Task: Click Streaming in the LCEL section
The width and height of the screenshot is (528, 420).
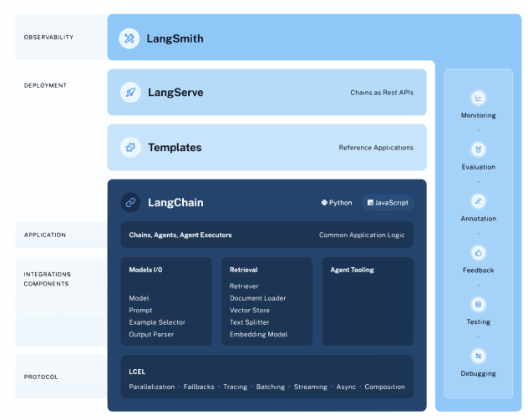Action: [310, 387]
